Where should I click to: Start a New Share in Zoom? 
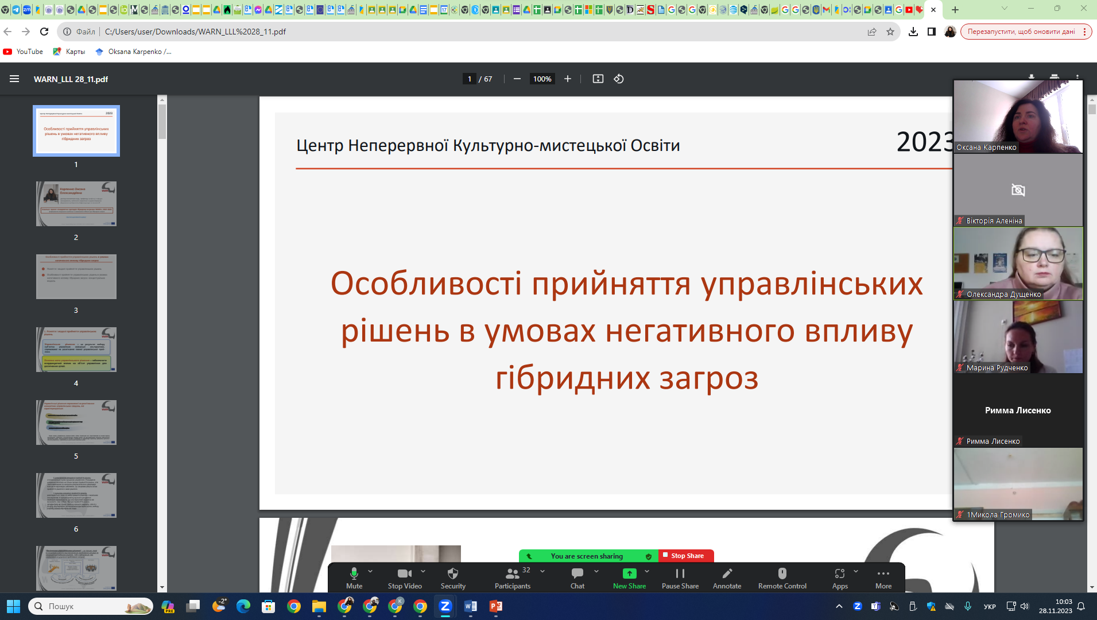(629, 578)
